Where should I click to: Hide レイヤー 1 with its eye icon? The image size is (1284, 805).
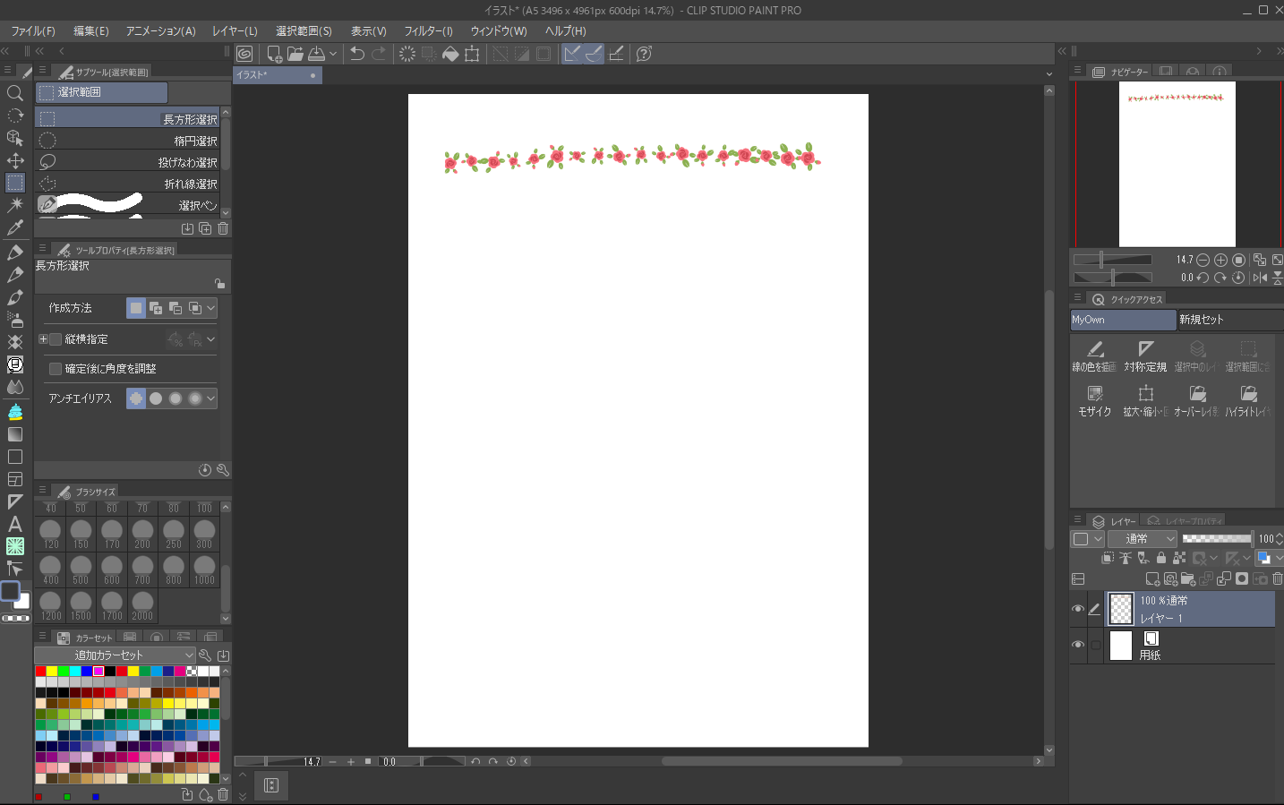pos(1078,609)
